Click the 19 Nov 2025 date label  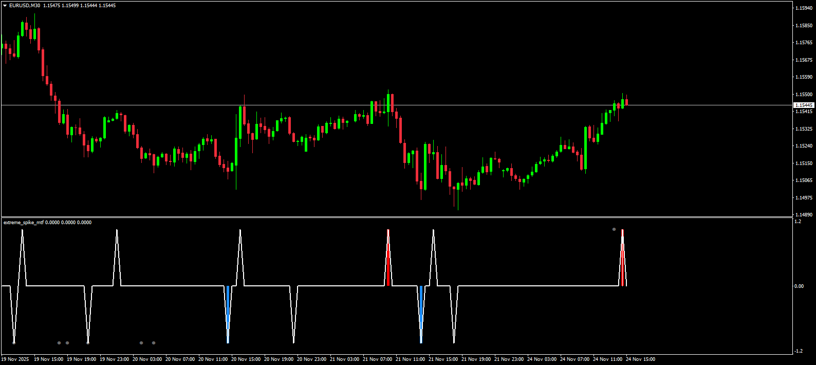tap(15, 359)
